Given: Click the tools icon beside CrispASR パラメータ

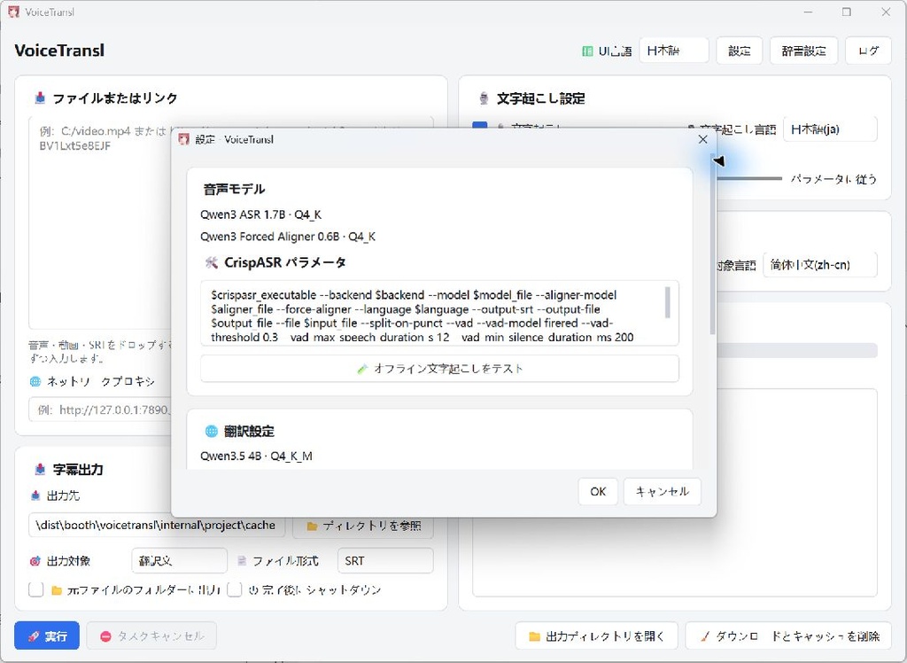Looking at the screenshot, I should pyautogui.click(x=211, y=263).
